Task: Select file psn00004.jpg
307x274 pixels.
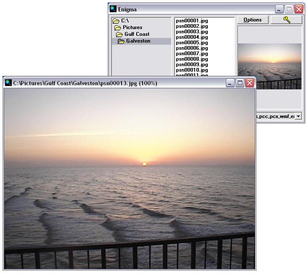Action: click(x=192, y=37)
